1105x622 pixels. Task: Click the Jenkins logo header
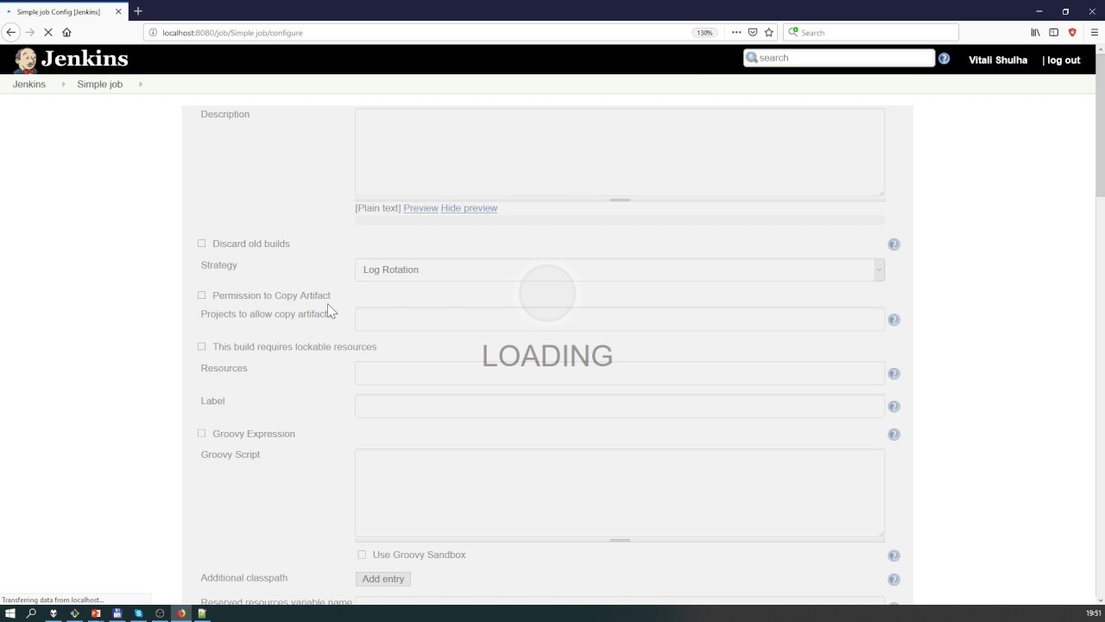coord(71,59)
